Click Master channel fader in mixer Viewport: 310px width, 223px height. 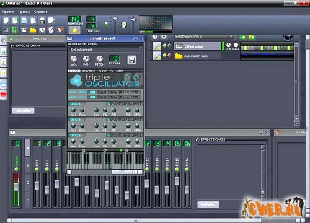(16, 186)
